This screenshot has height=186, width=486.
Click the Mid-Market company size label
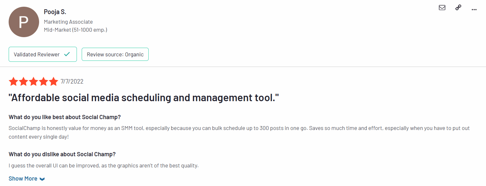click(75, 30)
